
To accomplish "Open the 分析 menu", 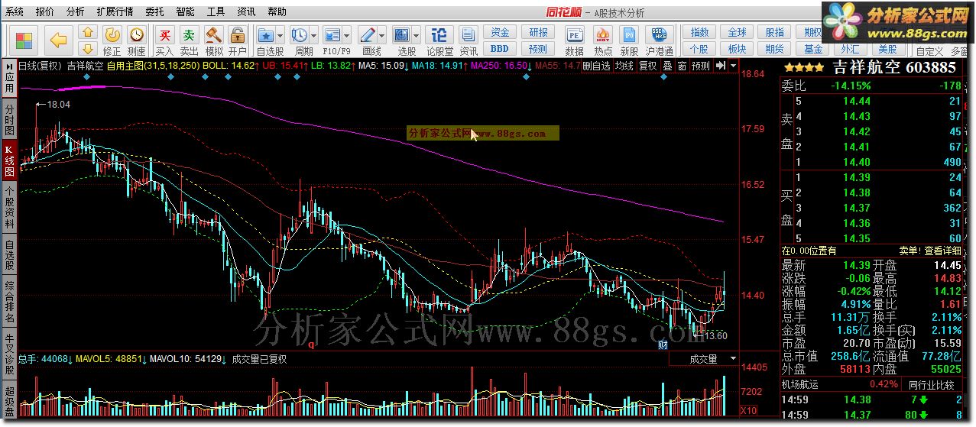I will pyautogui.click(x=76, y=11).
